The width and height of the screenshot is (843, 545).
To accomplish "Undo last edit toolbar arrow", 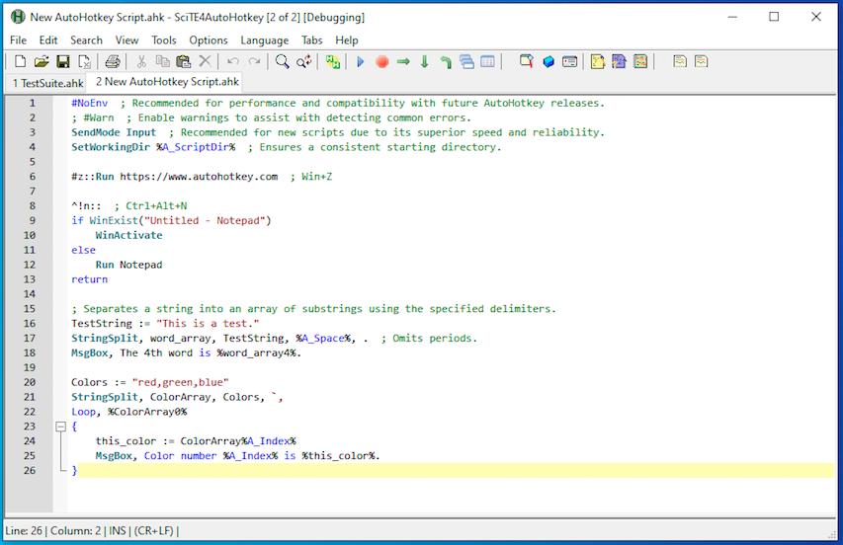I will [233, 62].
